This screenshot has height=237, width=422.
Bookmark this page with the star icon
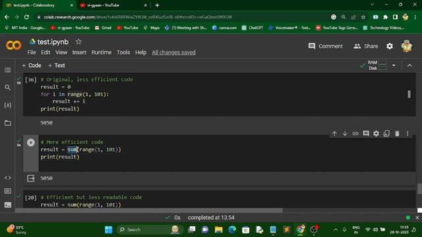tap(363, 17)
